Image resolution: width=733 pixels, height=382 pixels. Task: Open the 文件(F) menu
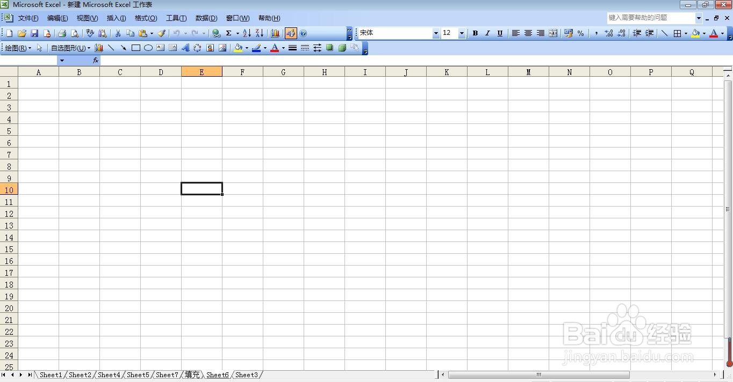28,18
